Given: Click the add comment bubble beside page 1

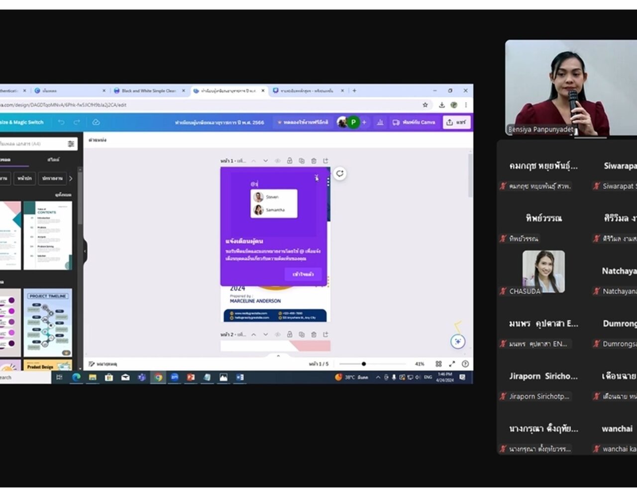Looking at the screenshot, I should pyautogui.click(x=340, y=173).
